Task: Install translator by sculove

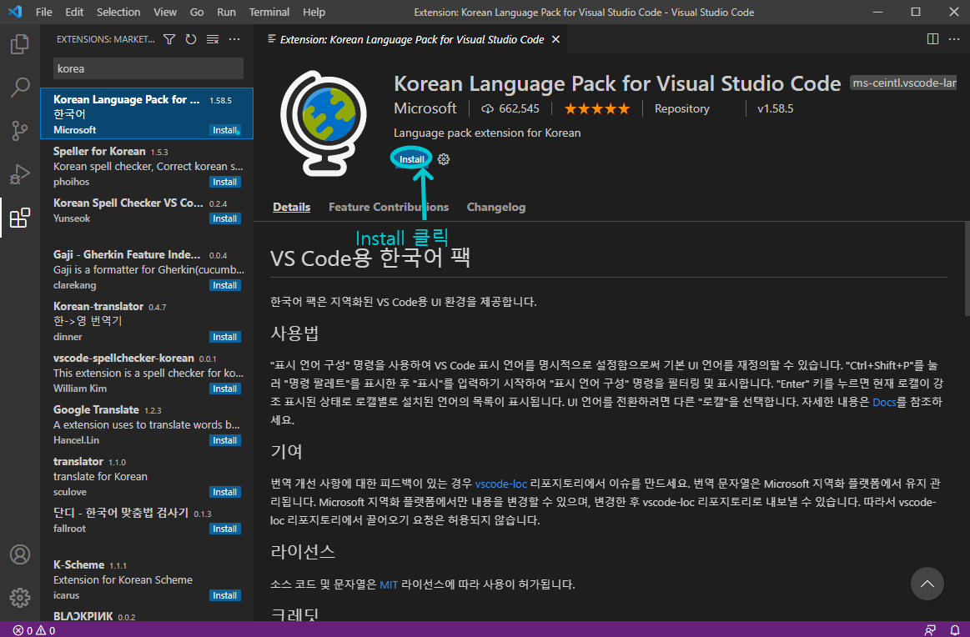Action: [x=224, y=492]
